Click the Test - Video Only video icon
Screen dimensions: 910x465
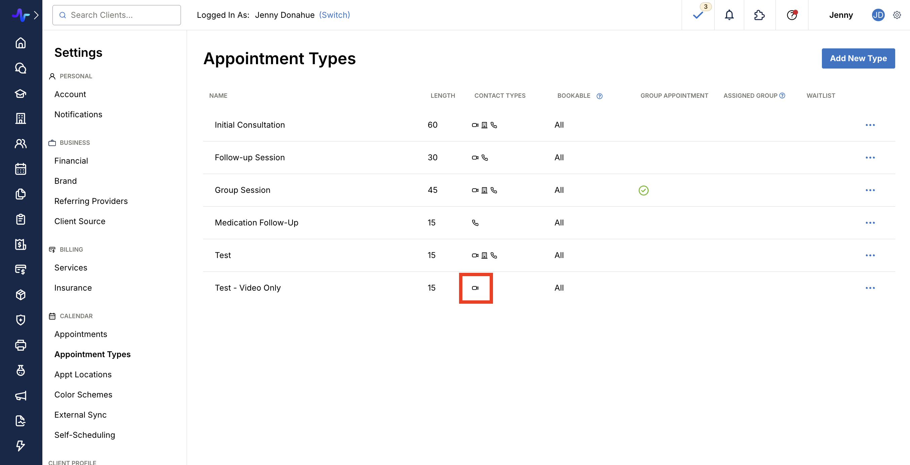point(475,288)
